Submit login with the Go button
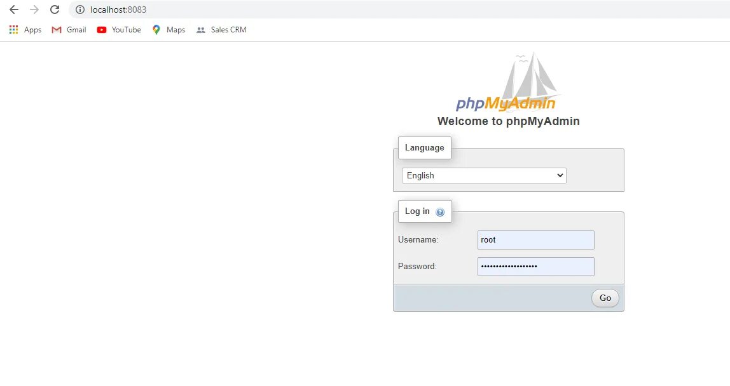Viewport: 730px width, 386px height. [x=605, y=298]
